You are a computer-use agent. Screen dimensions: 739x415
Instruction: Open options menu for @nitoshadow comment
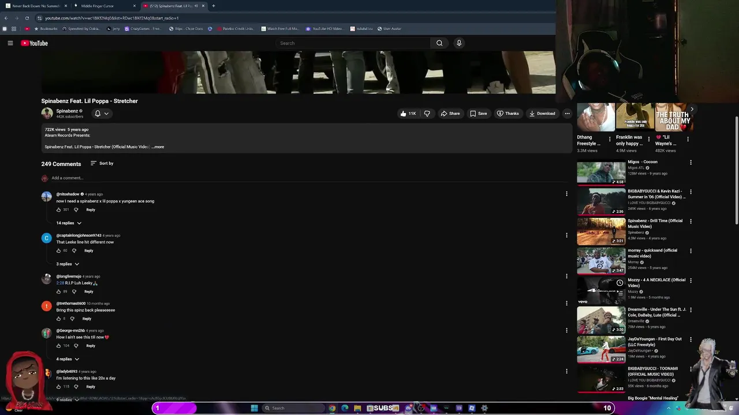coord(566,194)
